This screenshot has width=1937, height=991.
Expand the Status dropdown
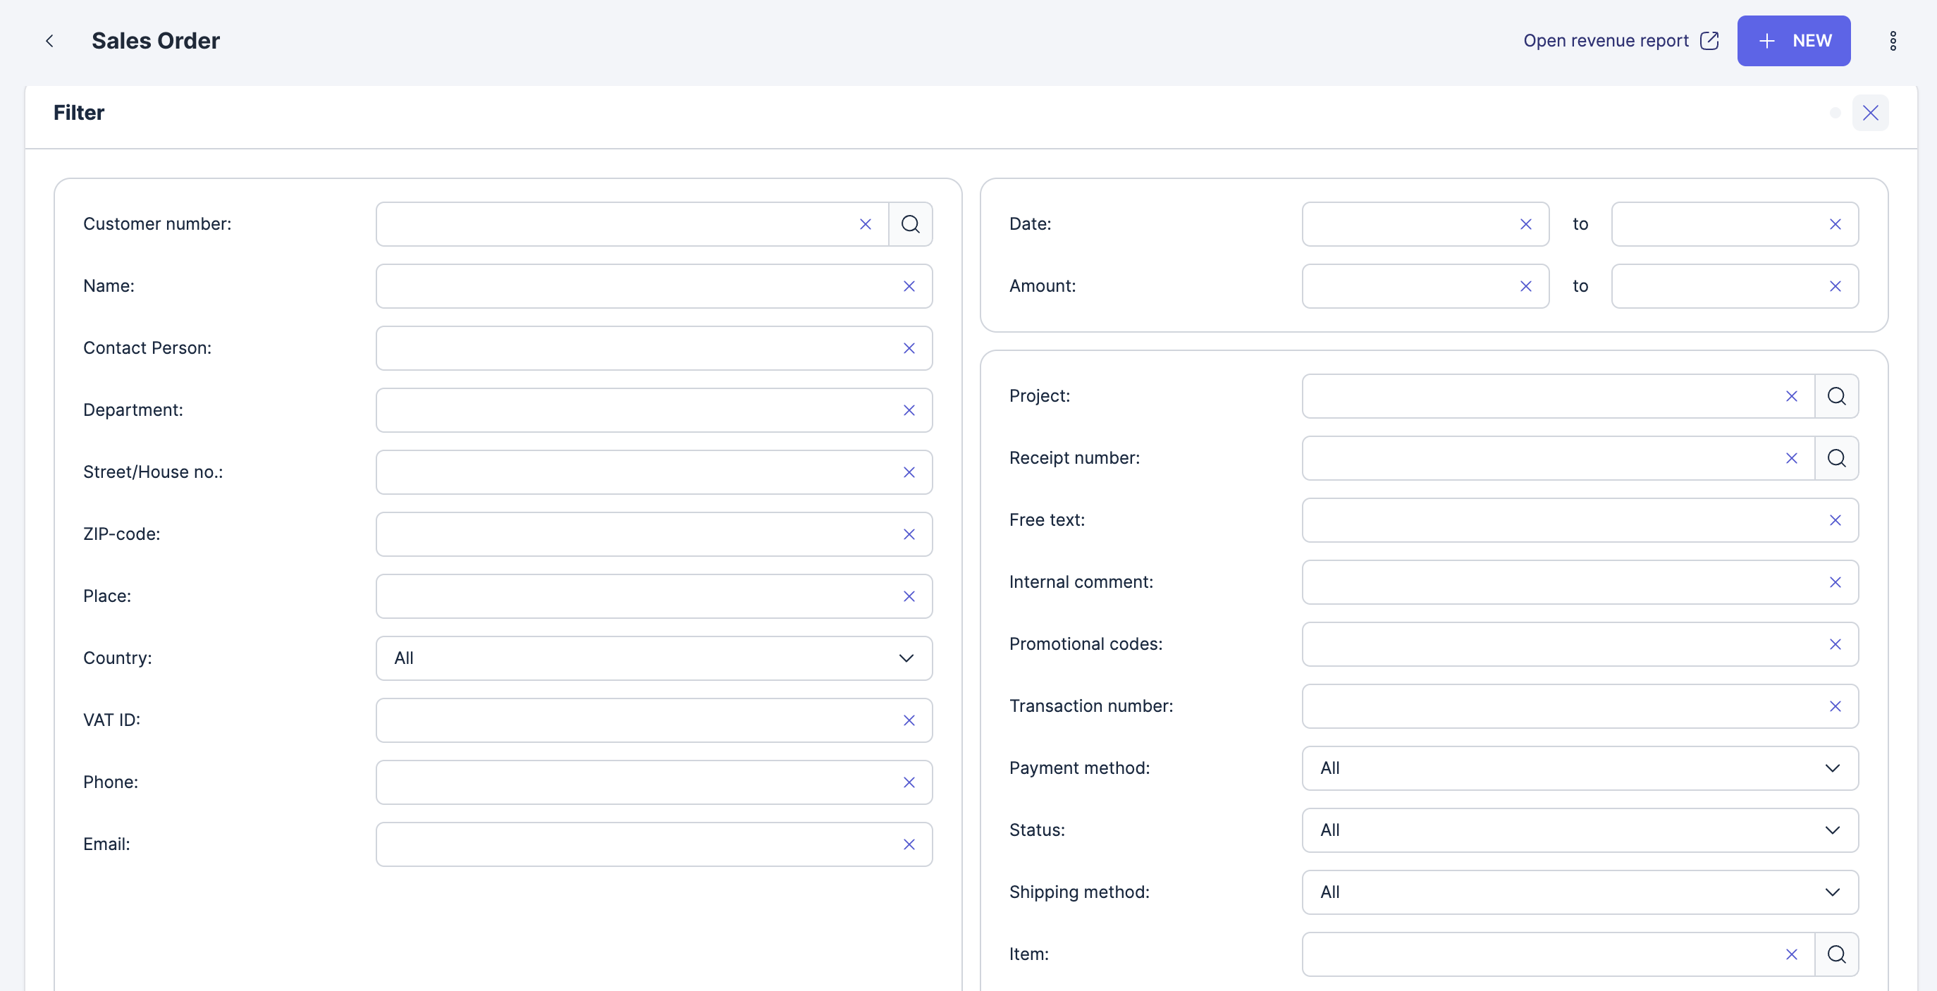pyautogui.click(x=1579, y=830)
